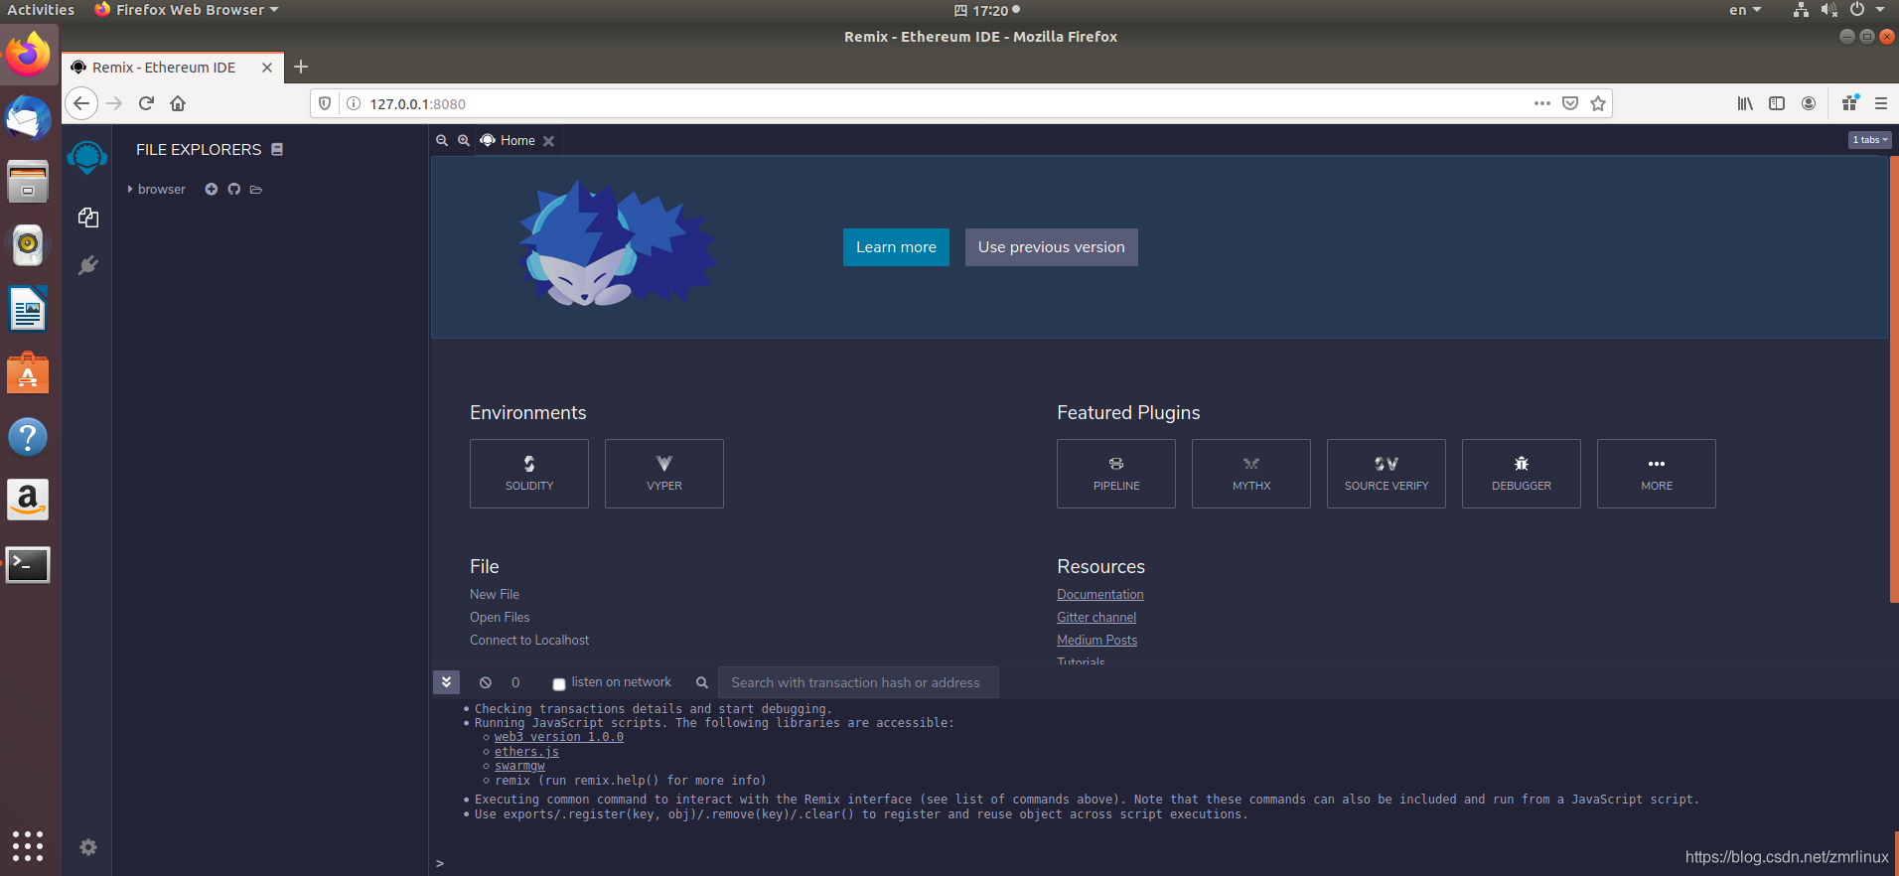1899x876 pixels.
Task: Click Use previous version button
Action: click(x=1052, y=247)
